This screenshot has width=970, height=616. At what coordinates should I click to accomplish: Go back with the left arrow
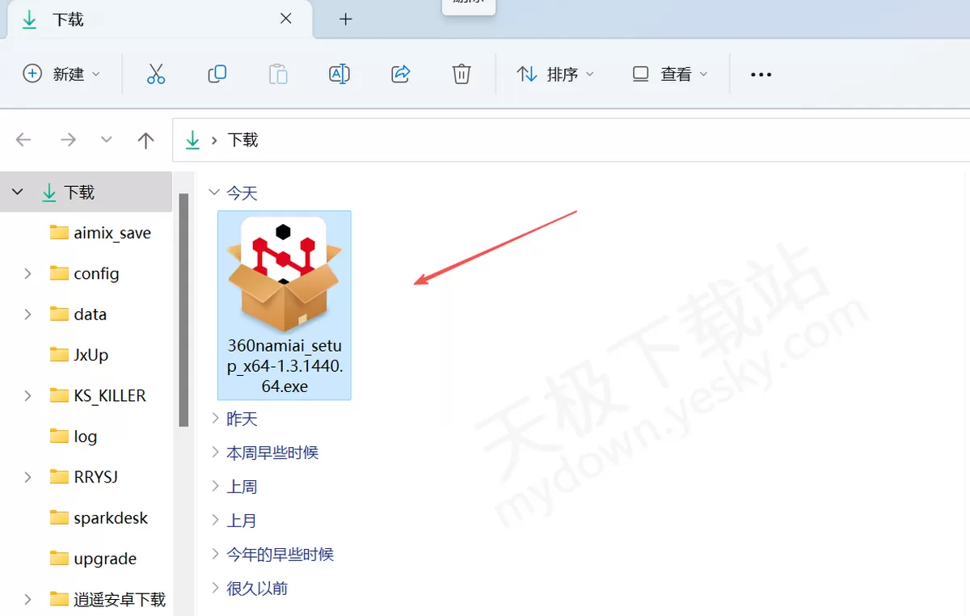[23, 140]
